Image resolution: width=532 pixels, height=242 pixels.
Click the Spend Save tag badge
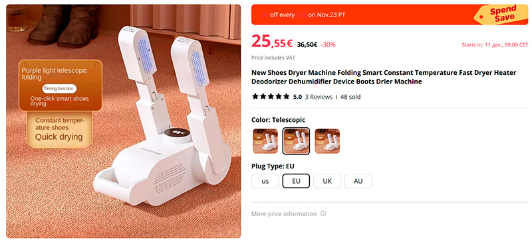(501, 14)
